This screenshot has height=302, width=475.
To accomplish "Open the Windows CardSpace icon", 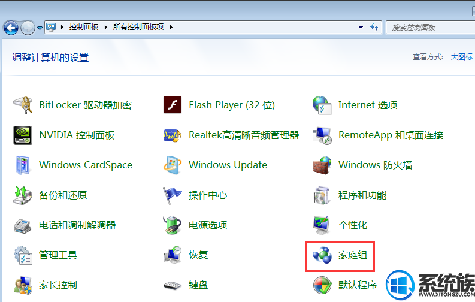I will pyautogui.click(x=23, y=165).
